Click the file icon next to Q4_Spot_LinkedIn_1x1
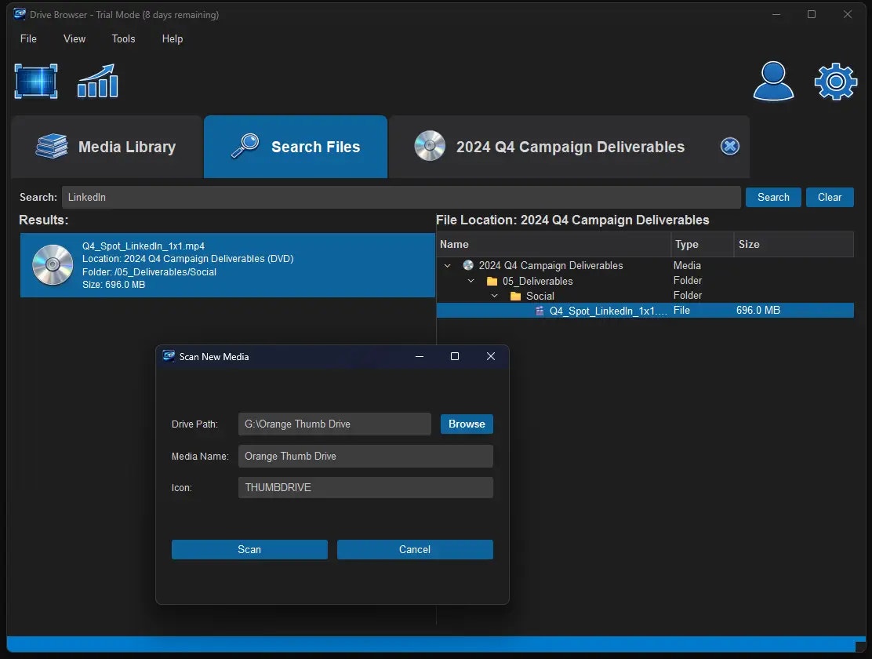The width and height of the screenshot is (872, 659). pyautogui.click(x=539, y=311)
